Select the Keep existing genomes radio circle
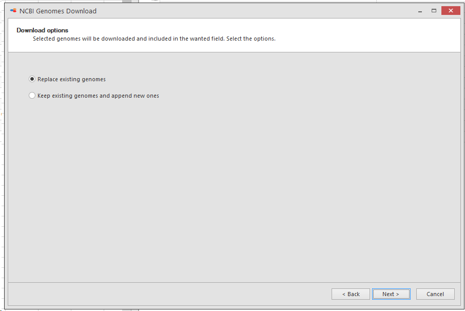 pos(32,95)
